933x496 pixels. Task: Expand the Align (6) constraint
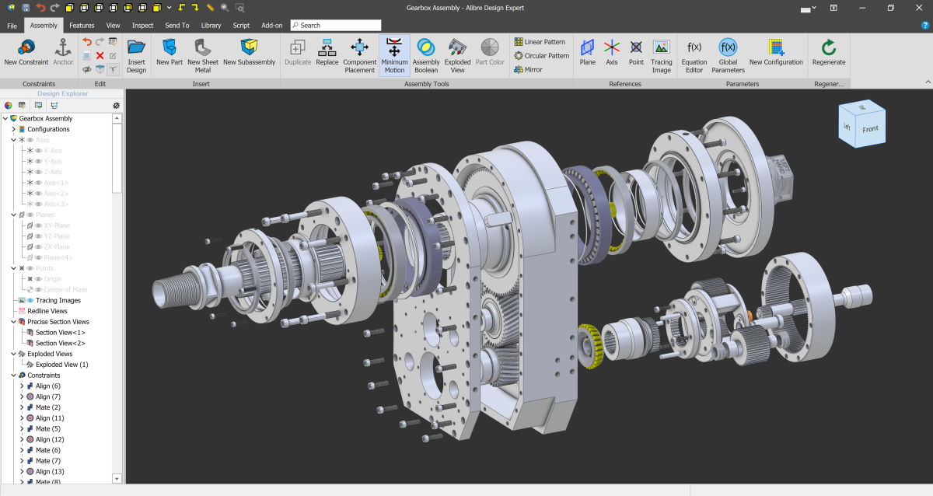click(x=22, y=386)
